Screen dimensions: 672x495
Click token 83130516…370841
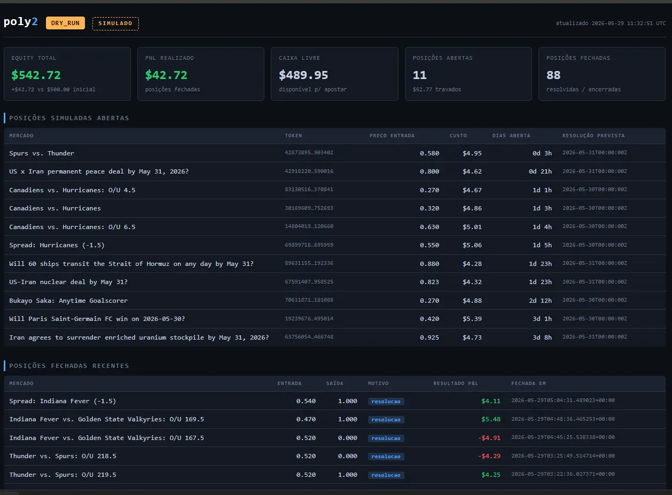(x=309, y=190)
